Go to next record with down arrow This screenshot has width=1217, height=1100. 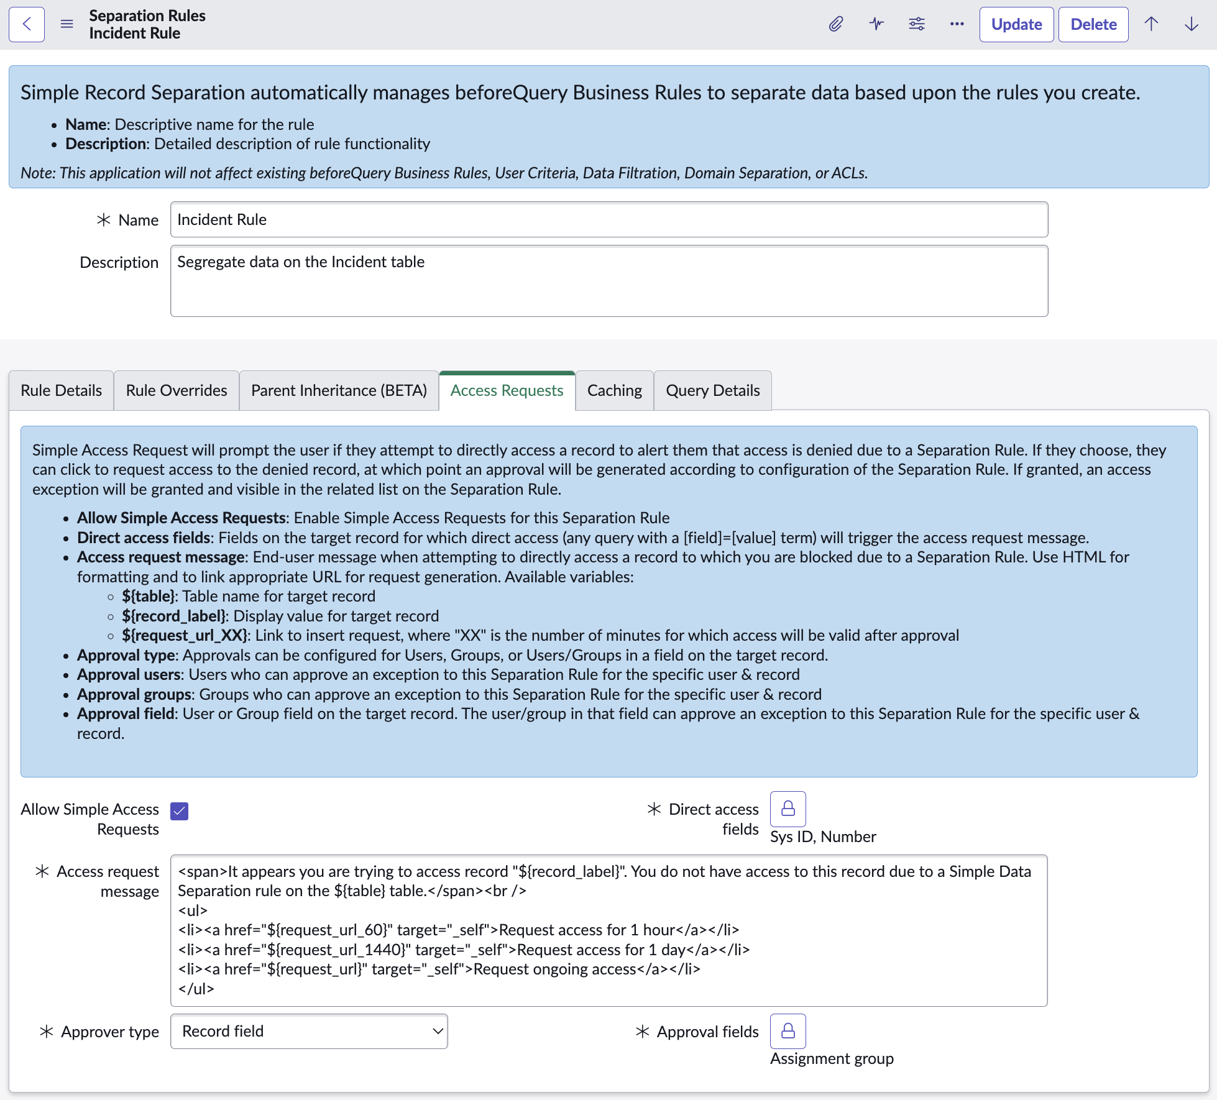[x=1192, y=24]
